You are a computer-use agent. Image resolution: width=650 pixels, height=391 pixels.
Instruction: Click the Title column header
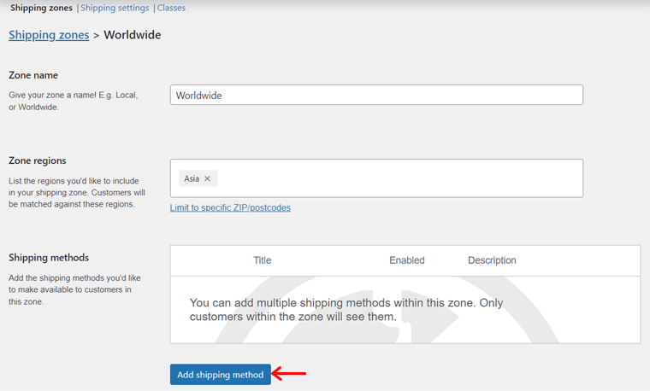click(x=263, y=260)
